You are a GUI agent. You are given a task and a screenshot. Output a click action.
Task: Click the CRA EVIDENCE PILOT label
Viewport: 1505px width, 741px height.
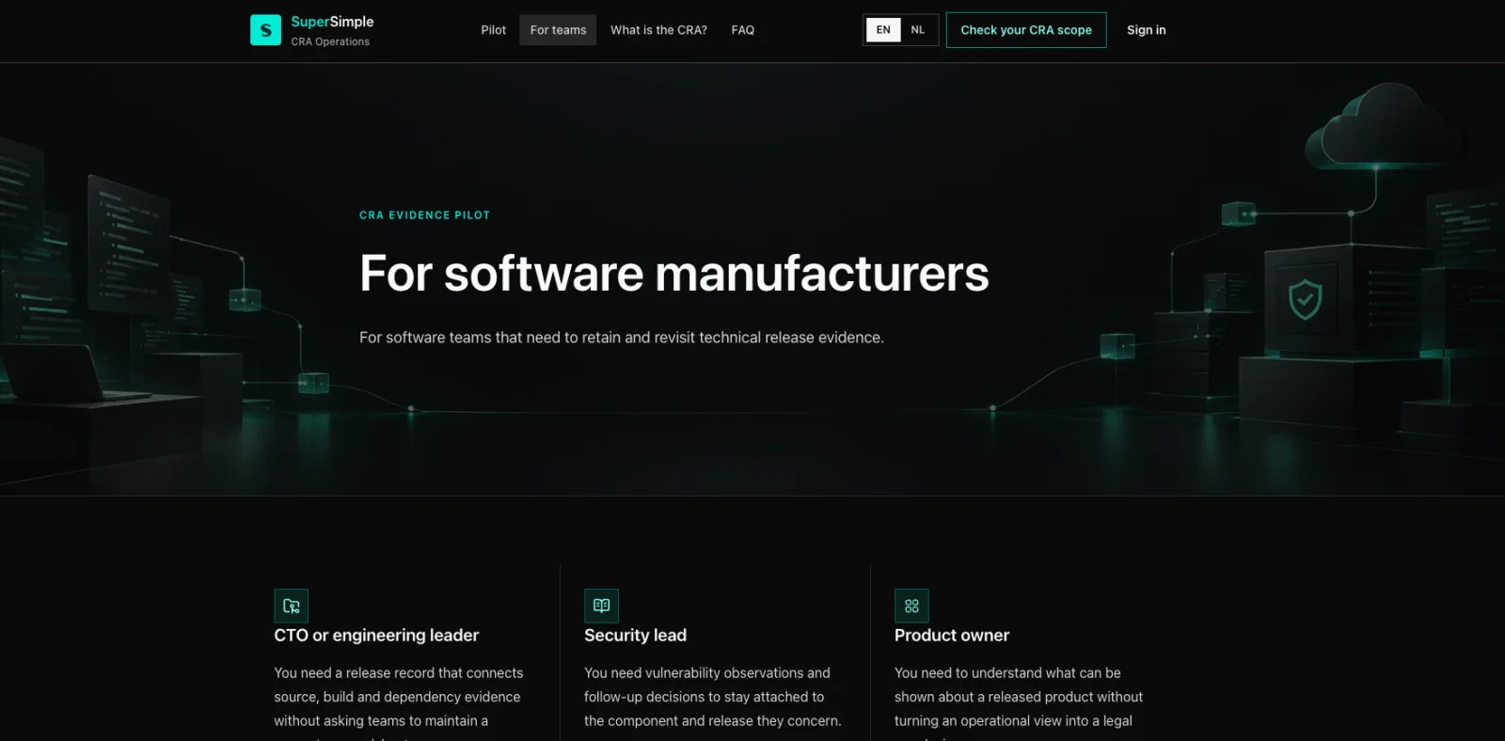point(425,215)
